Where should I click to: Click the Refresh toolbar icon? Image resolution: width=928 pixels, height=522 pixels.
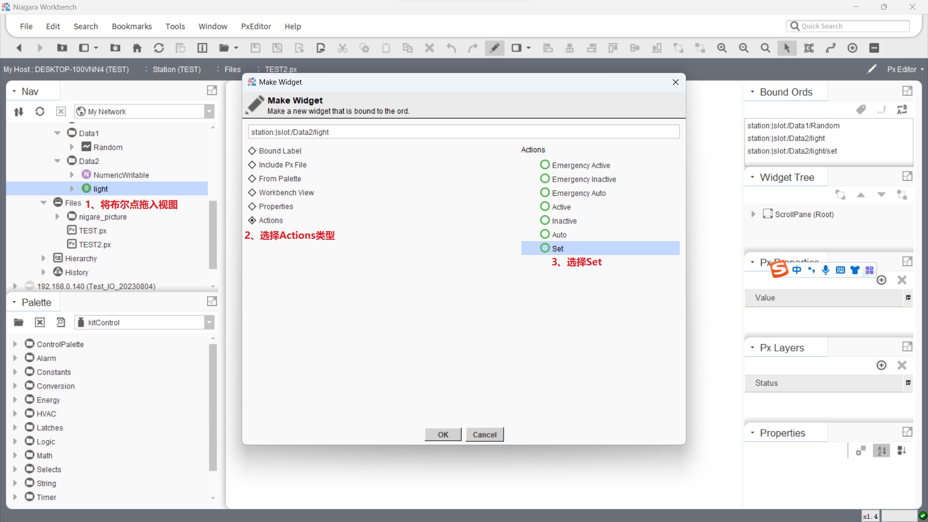pos(159,48)
